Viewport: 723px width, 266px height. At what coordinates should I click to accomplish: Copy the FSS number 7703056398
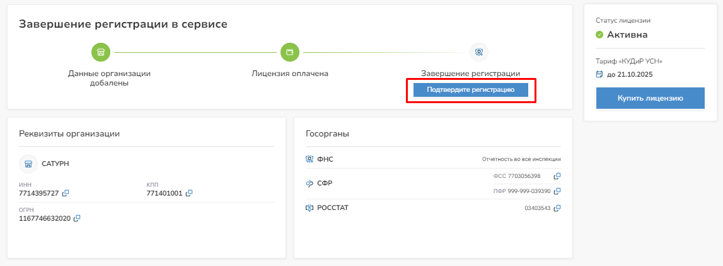click(557, 176)
